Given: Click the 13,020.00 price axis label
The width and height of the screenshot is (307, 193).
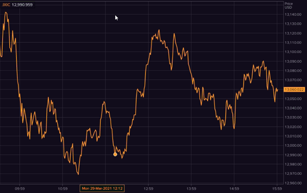Looking at the screenshot, I should (x=293, y=127).
